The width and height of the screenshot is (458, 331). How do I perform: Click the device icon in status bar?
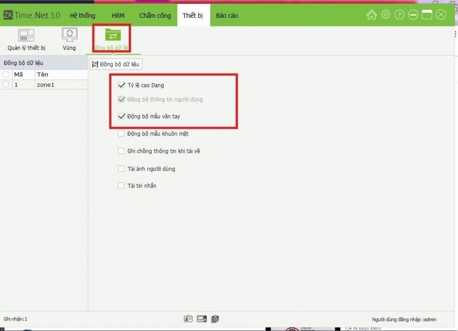[x=202, y=319]
